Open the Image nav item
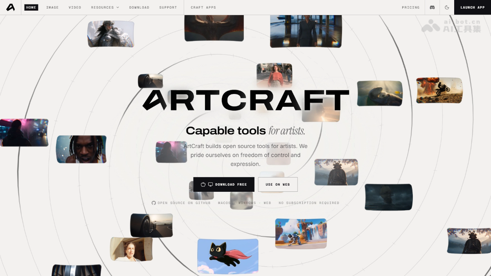This screenshot has height=276, width=491. tap(52, 7)
